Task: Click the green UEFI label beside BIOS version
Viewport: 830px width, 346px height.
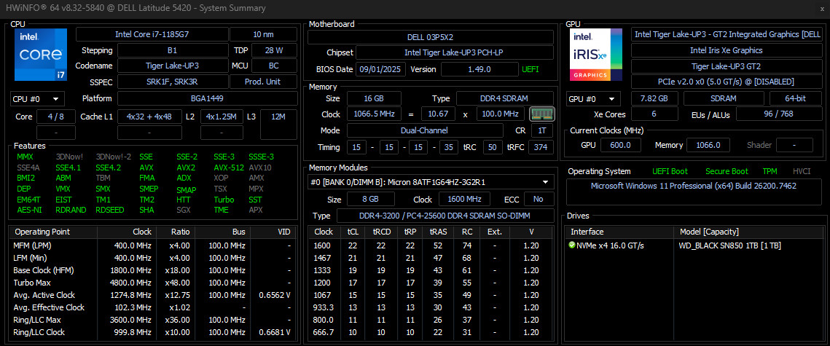Action: pos(531,69)
